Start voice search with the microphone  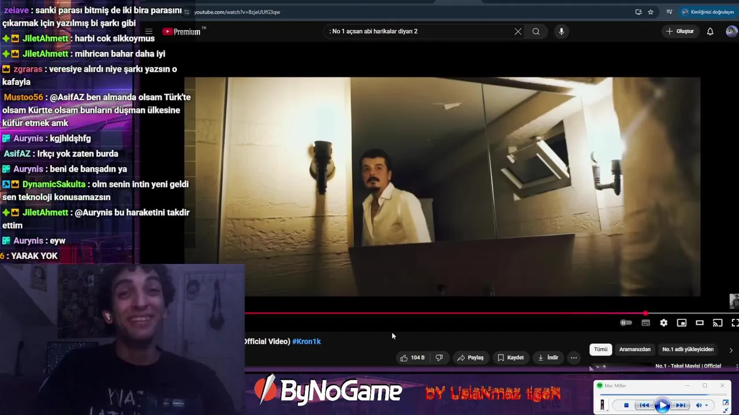tap(561, 32)
